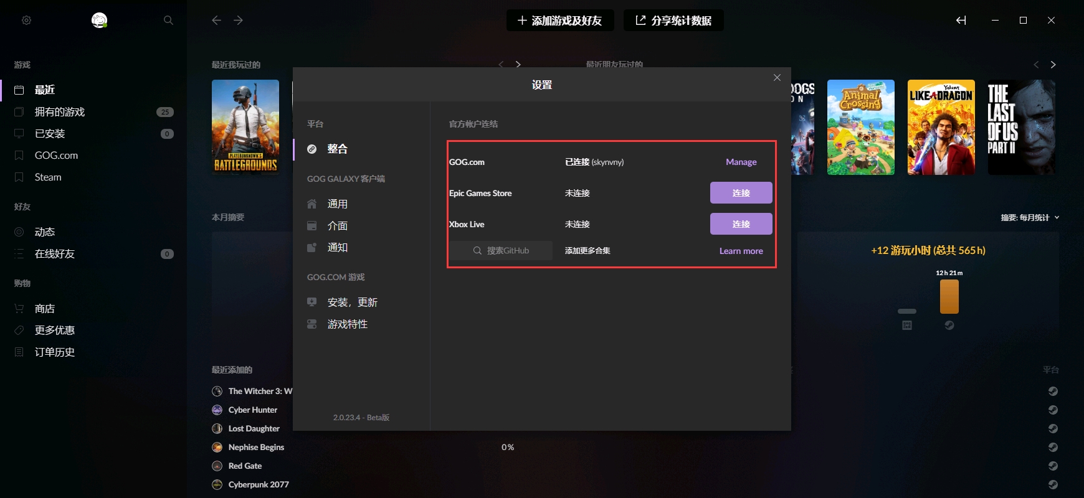Open The Last of Us Part II cover
This screenshot has height=498, width=1084.
[x=1022, y=127]
